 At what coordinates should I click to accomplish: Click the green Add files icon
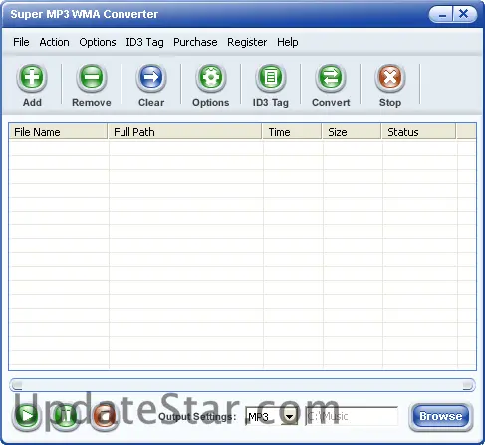(x=32, y=78)
